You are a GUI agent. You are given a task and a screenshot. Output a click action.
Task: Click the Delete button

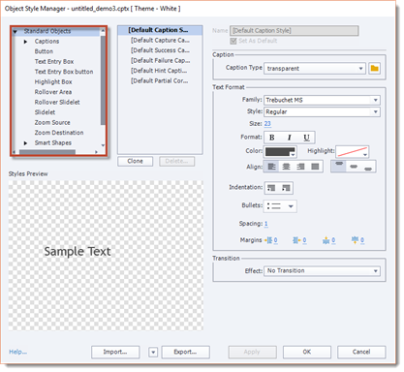tap(176, 161)
